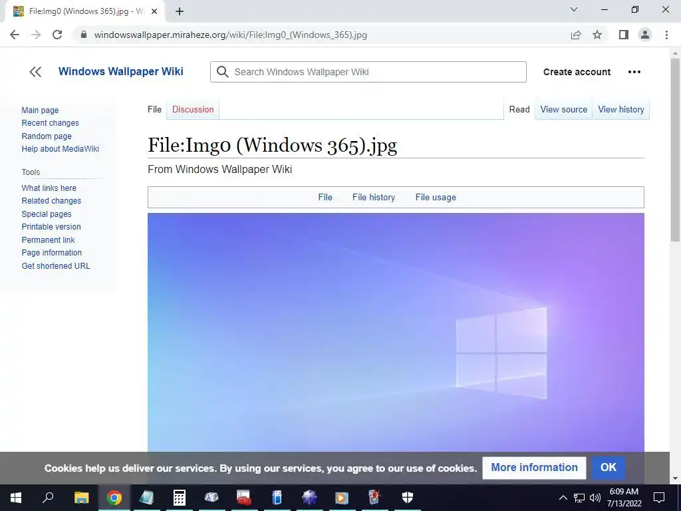
Task: Click the browser Forward arrow
Action: 36,35
